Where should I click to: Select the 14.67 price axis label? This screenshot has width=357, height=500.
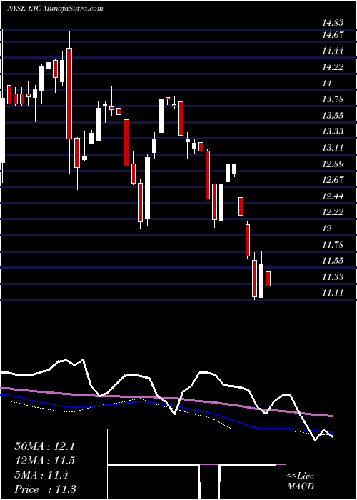pos(333,35)
